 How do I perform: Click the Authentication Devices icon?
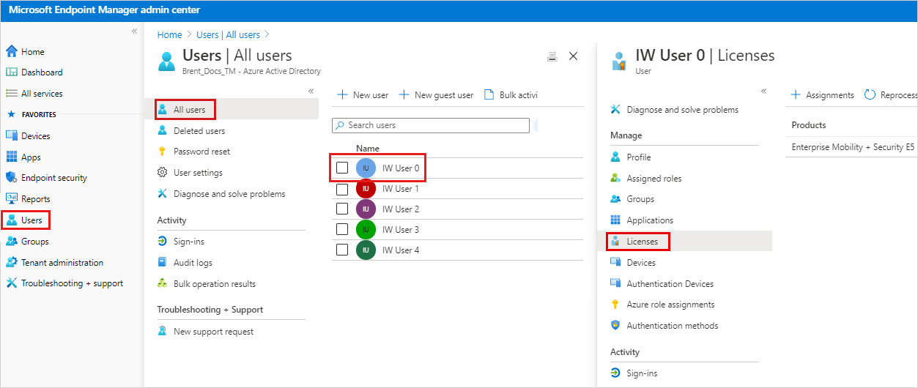615,284
